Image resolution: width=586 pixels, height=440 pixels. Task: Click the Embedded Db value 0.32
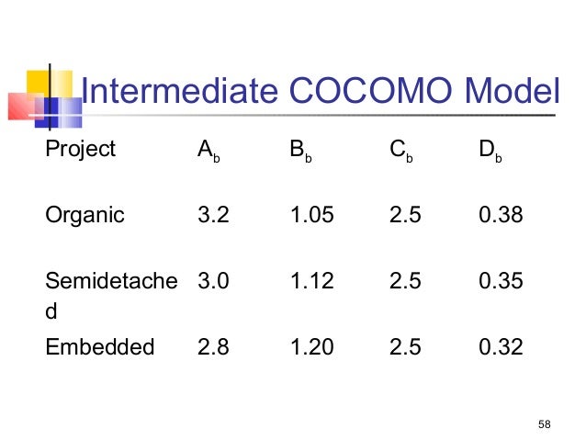click(501, 347)
